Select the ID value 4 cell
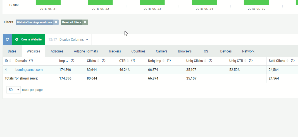Image resolution: width=298 pixels, height=137 pixels. point(6,70)
